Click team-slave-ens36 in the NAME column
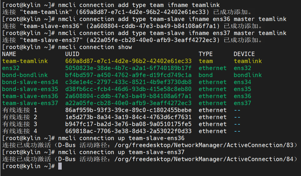The height and width of the screenshot is (176, 301). 30,96
